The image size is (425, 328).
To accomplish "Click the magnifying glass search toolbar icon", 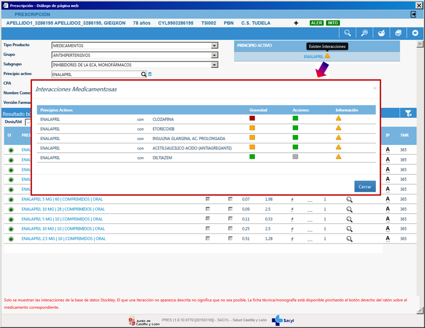I will pyautogui.click(x=347, y=33).
